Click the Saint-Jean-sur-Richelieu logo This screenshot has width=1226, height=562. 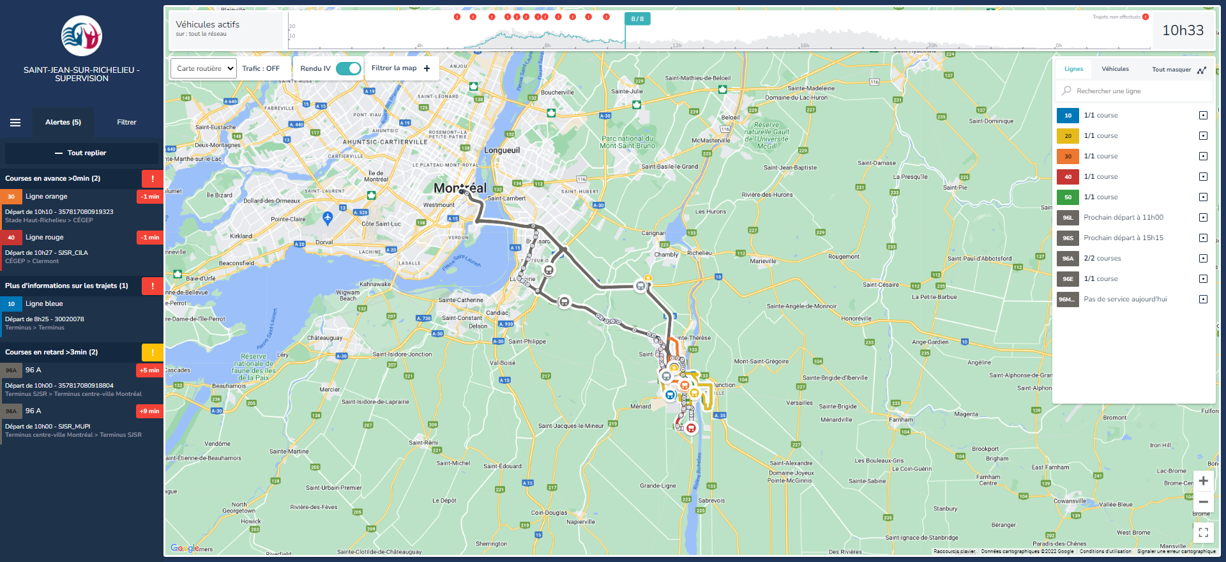point(82,36)
